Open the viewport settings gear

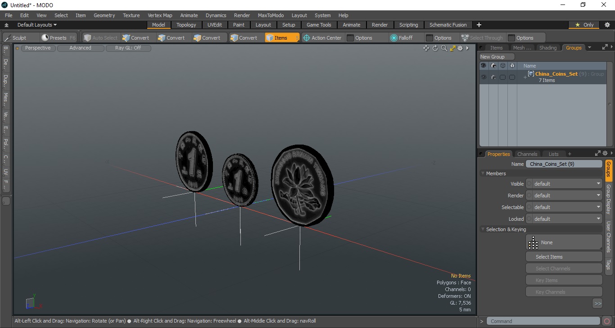click(x=460, y=48)
